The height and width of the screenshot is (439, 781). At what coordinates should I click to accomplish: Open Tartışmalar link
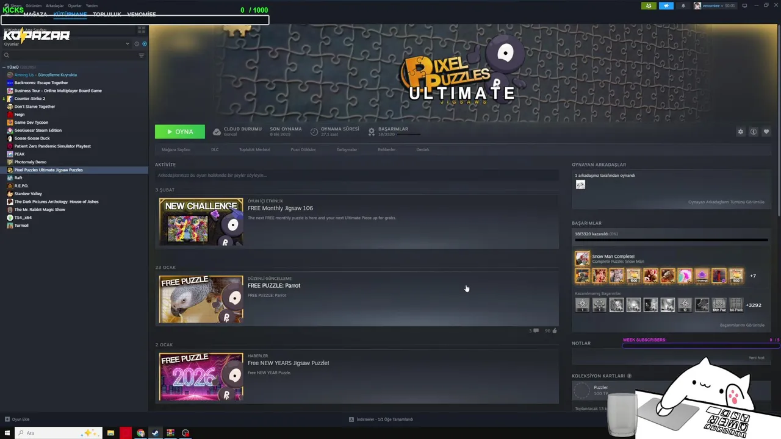347,149
